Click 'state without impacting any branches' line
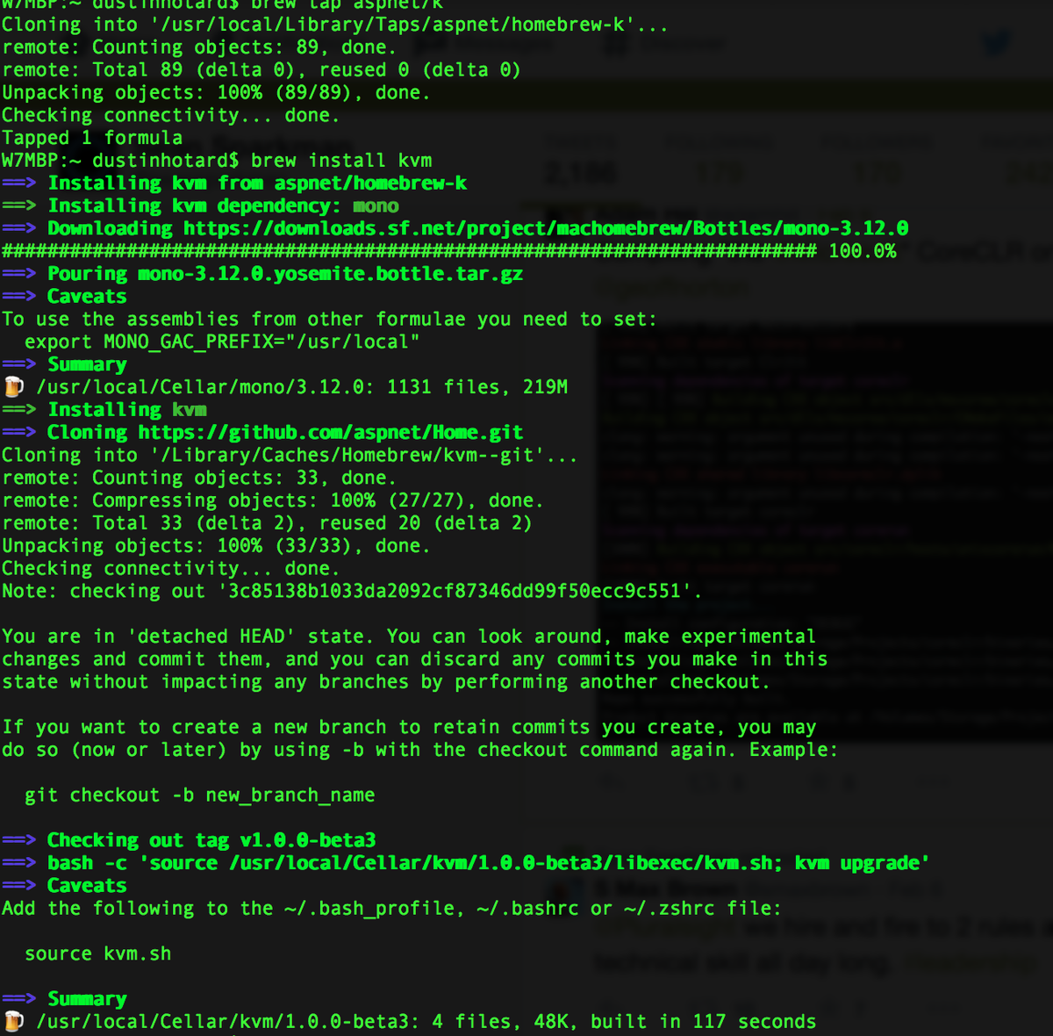This screenshot has width=1053, height=1036. pyautogui.click(x=386, y=682)
